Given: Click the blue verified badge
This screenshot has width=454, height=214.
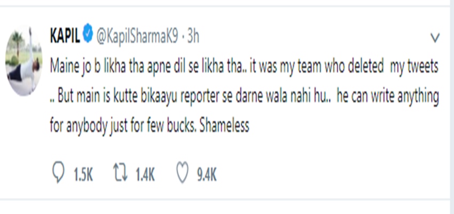Looking at the screenshot, I should 88,37.
